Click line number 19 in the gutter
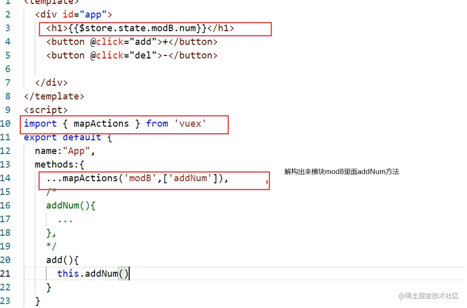 tap(5, 246)
